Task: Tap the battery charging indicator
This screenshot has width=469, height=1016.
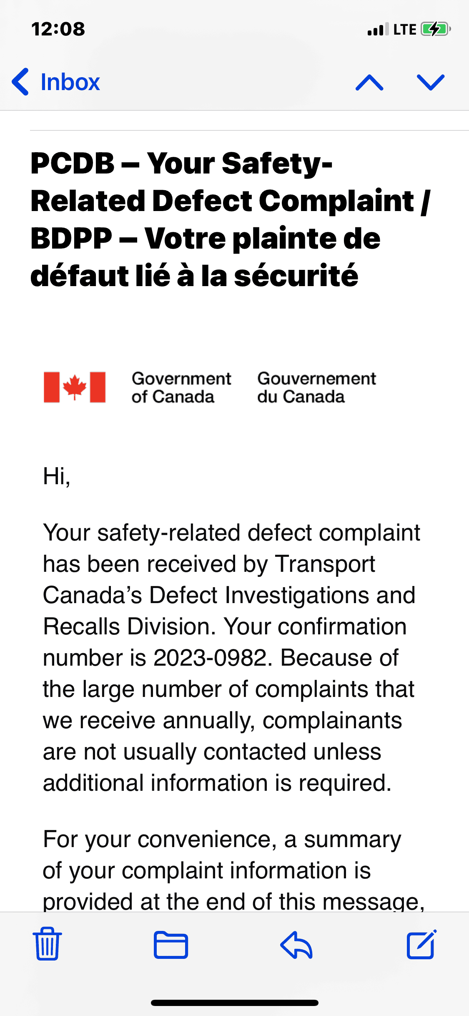Action: tap(435, 29)
